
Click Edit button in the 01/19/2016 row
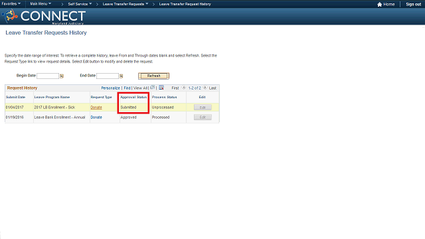[203, 118]
